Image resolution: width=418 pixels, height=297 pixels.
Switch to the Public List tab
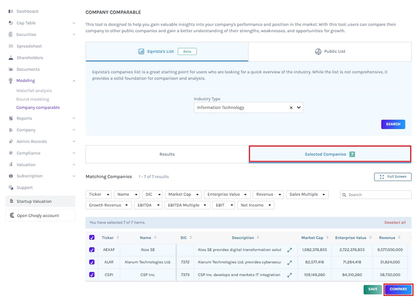(330, 51)
